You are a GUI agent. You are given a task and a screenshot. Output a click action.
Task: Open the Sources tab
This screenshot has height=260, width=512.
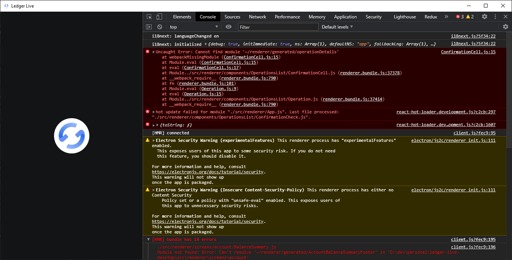point(232,17)
